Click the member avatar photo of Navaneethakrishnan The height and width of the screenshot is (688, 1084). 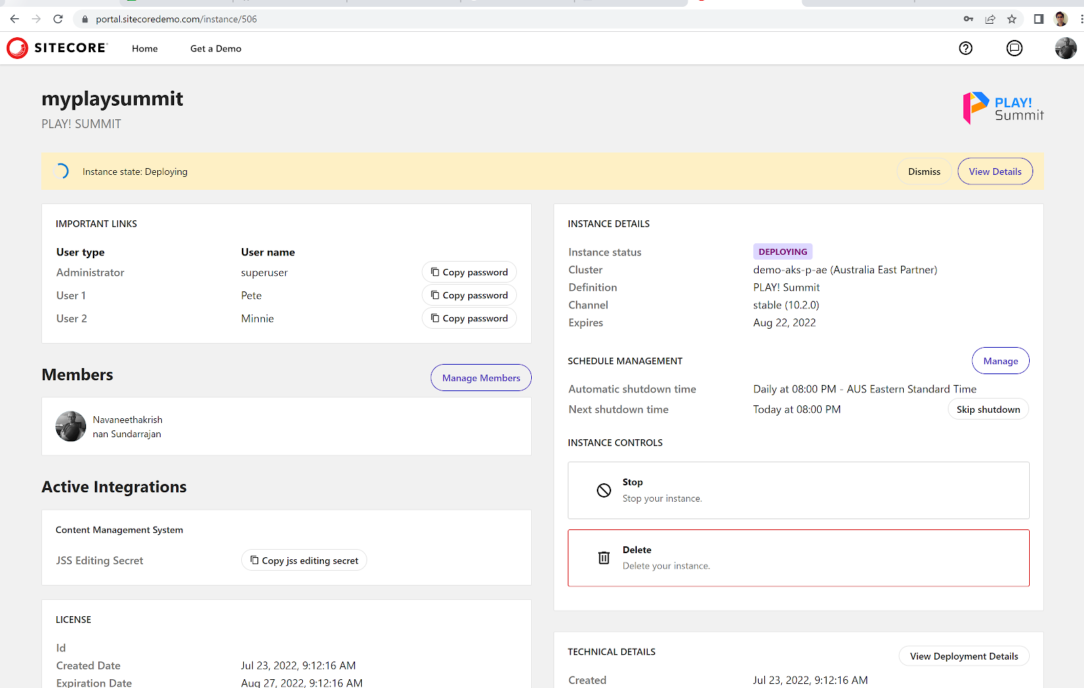70,426
